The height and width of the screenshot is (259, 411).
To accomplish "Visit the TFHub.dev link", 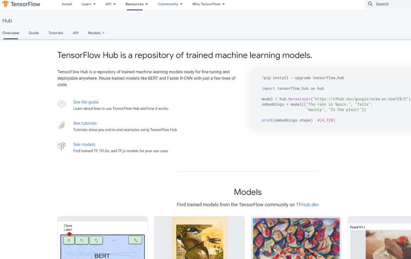I will (x=307, y=205).
